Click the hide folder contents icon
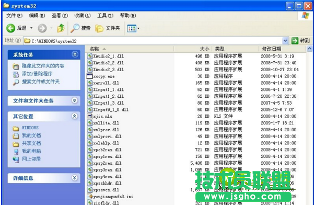Image resolution: width=314 pixels, height=205 pixels. 16,66
